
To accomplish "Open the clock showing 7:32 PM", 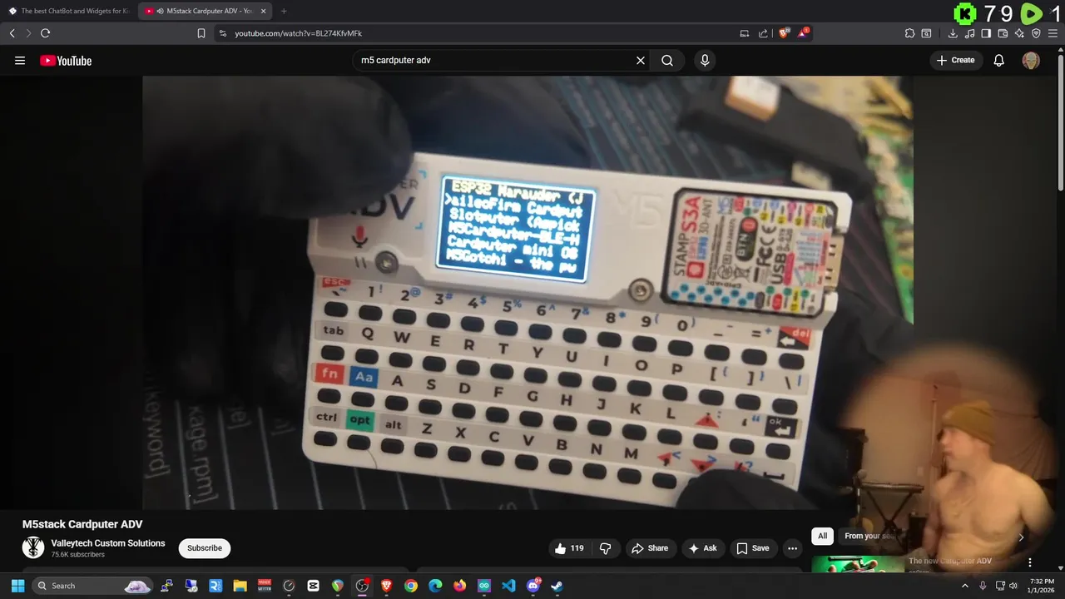I will pyautogui.click(x=1042, y=586).
